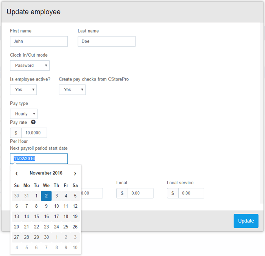Change the Pay type dropdown

(23, 114)
